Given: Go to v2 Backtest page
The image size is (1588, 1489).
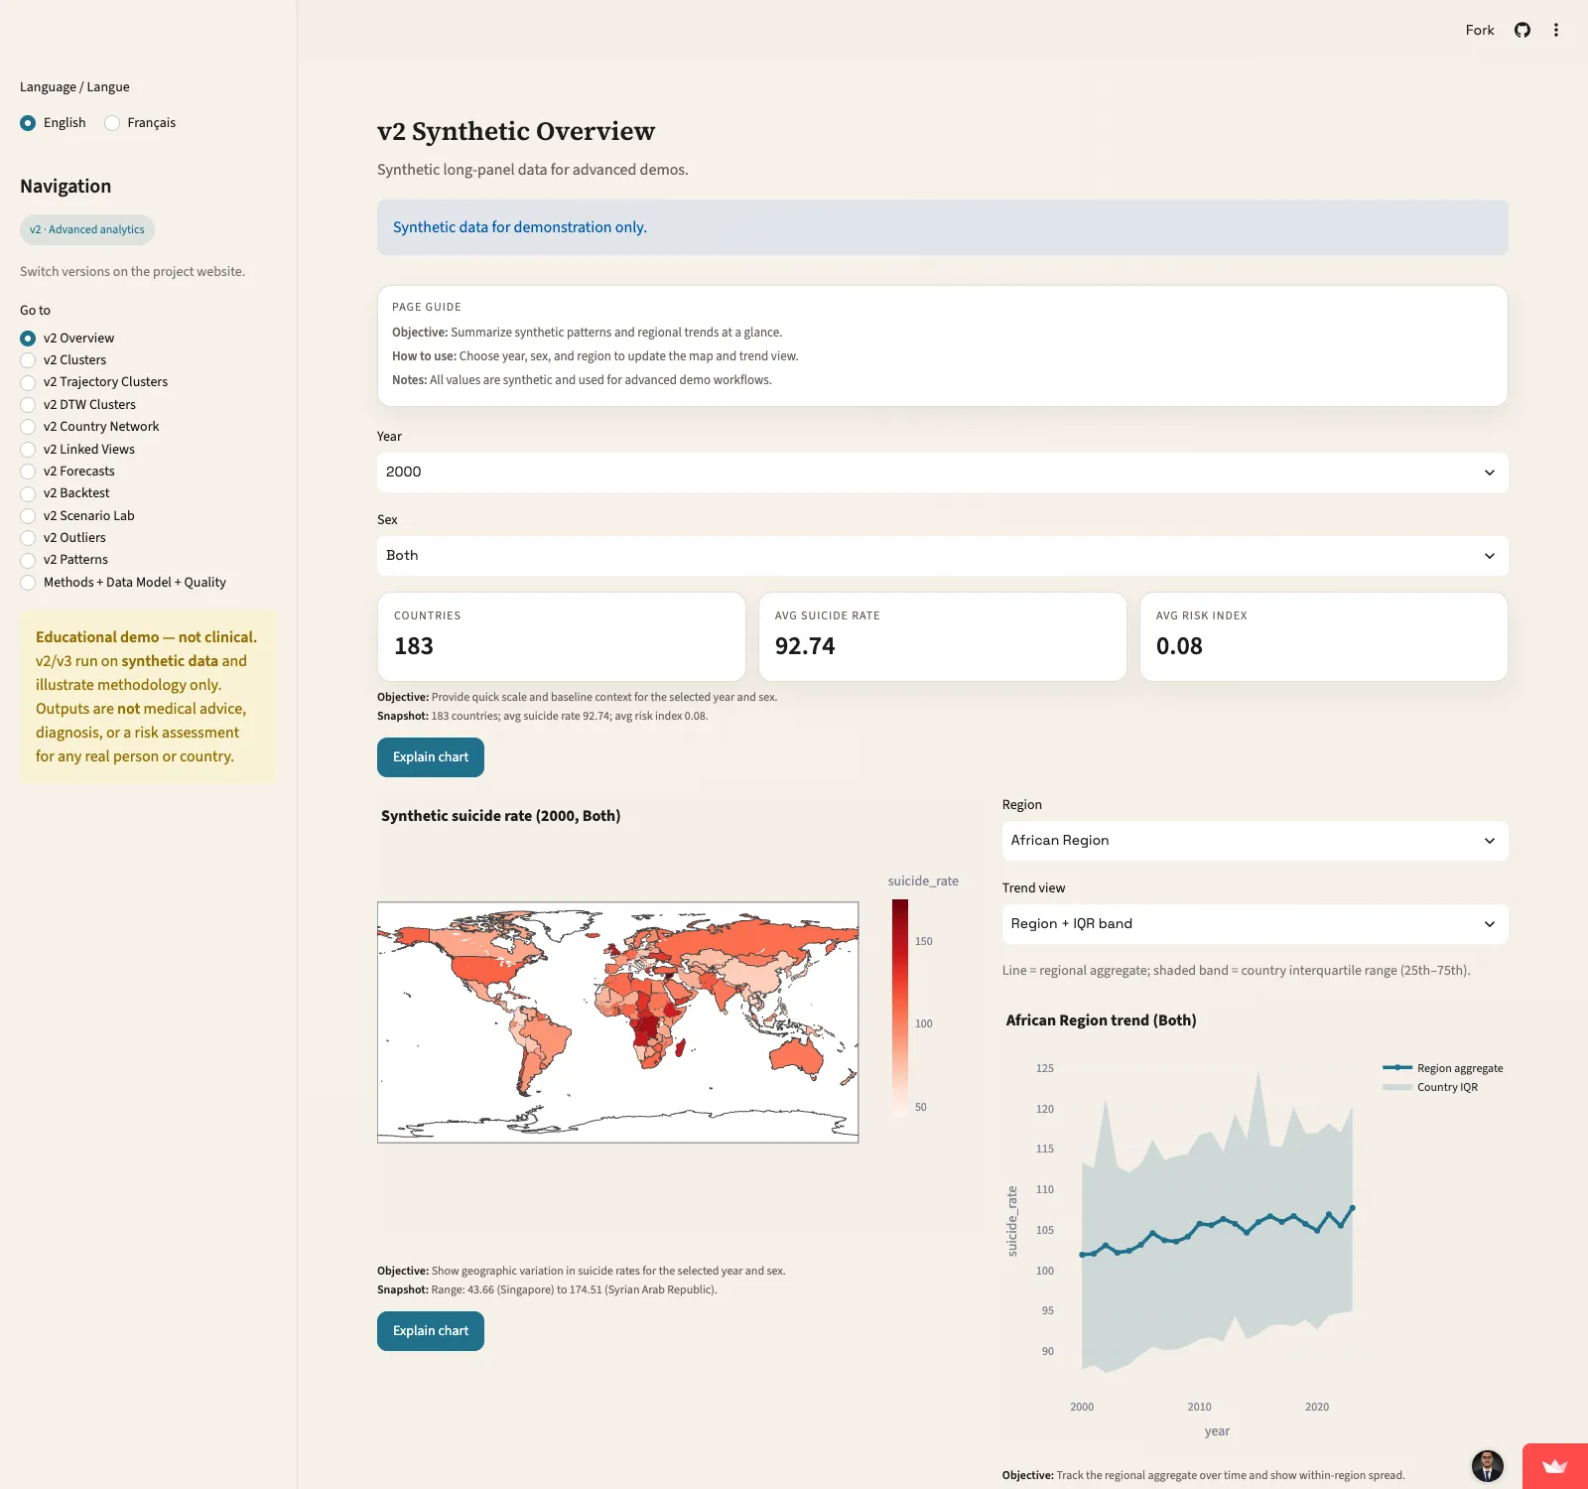Looking at the screenshot, I should 66,493.
